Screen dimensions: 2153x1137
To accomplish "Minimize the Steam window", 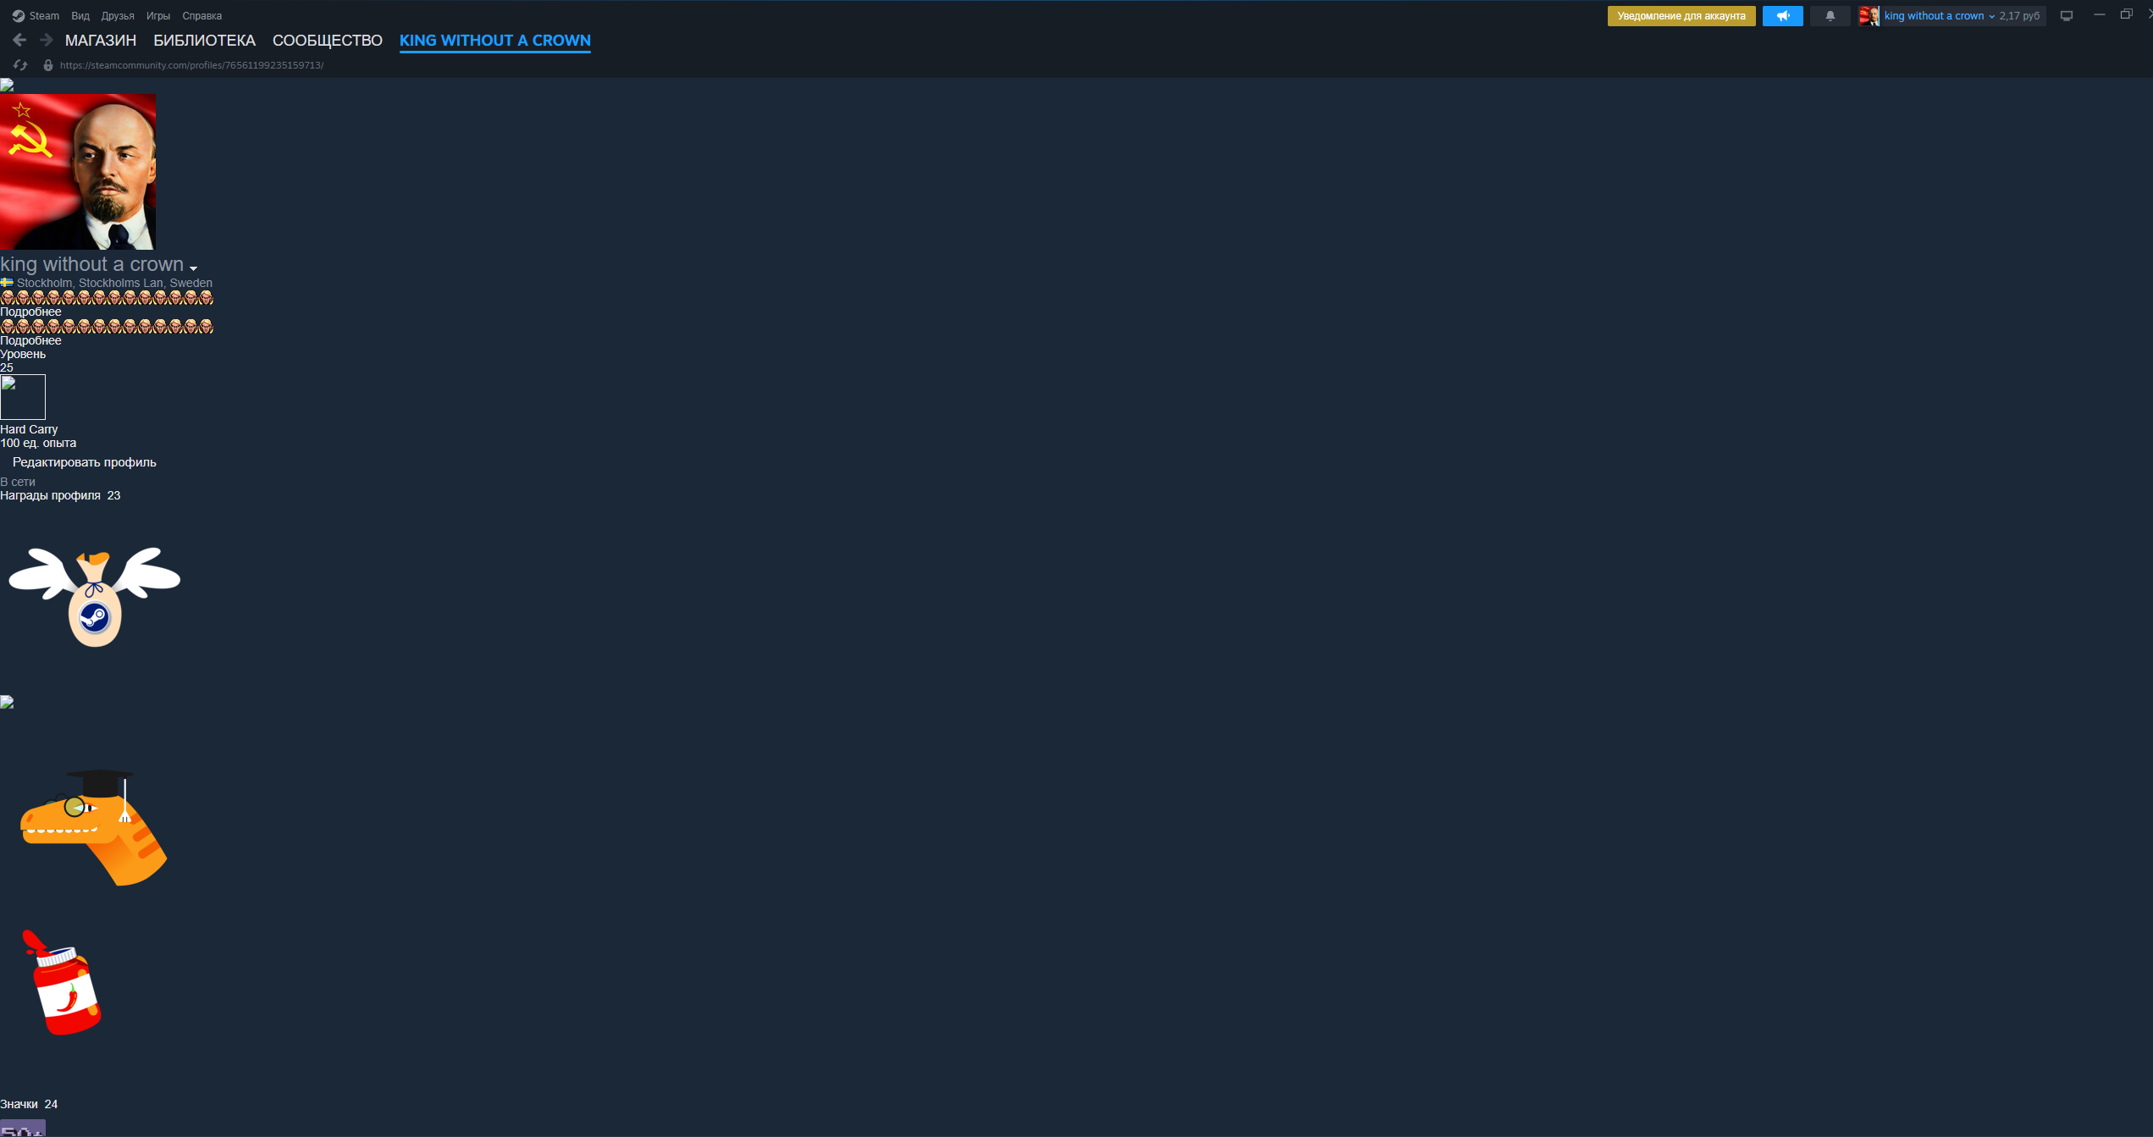I will click(2099, 15).
